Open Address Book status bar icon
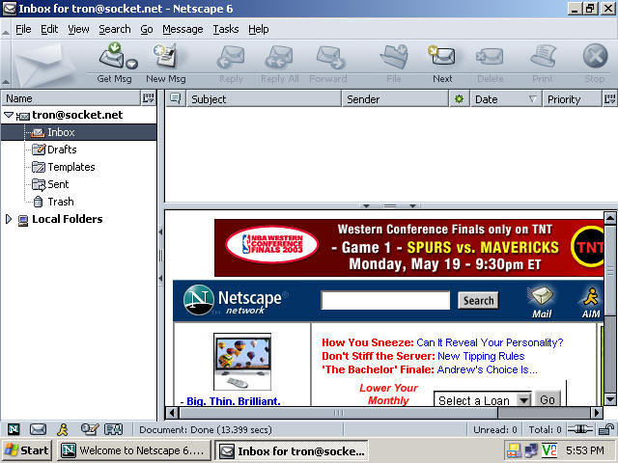 [x=114, y=429]
